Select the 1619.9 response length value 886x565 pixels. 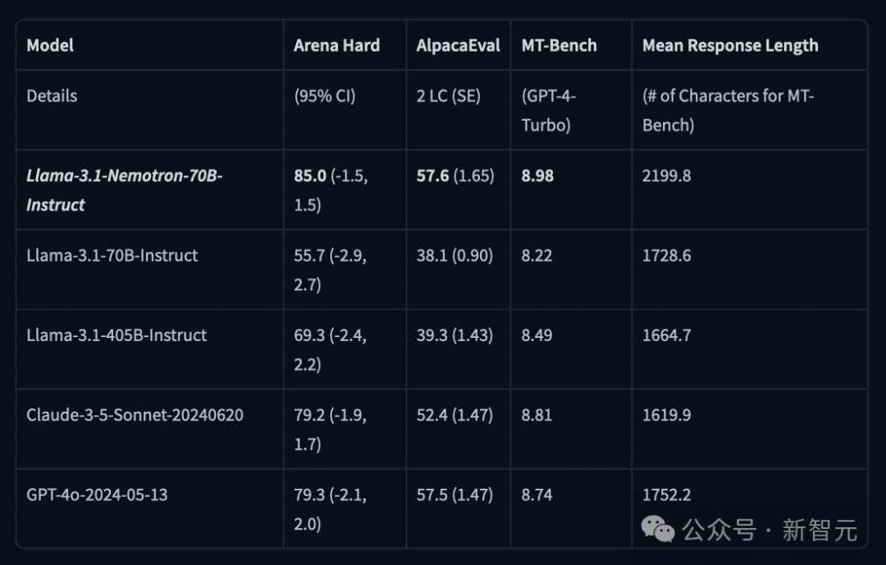(x=666, y=414)
